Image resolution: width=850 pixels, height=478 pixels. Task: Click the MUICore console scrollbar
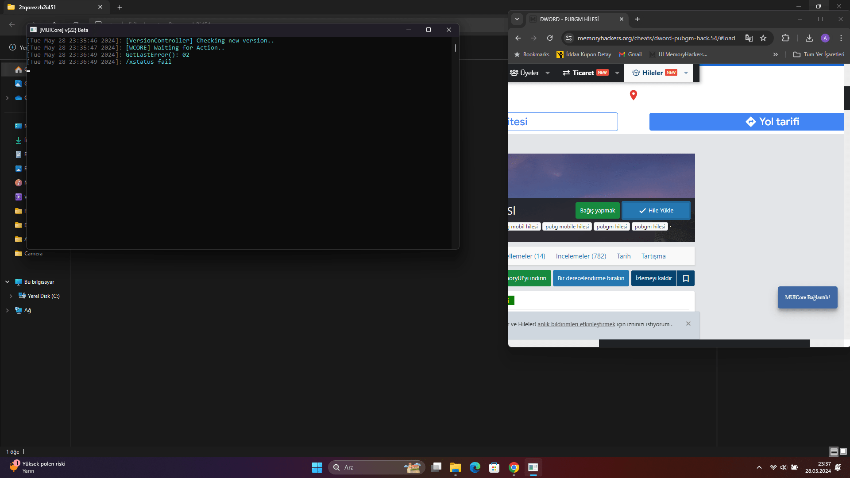point(455,48)
